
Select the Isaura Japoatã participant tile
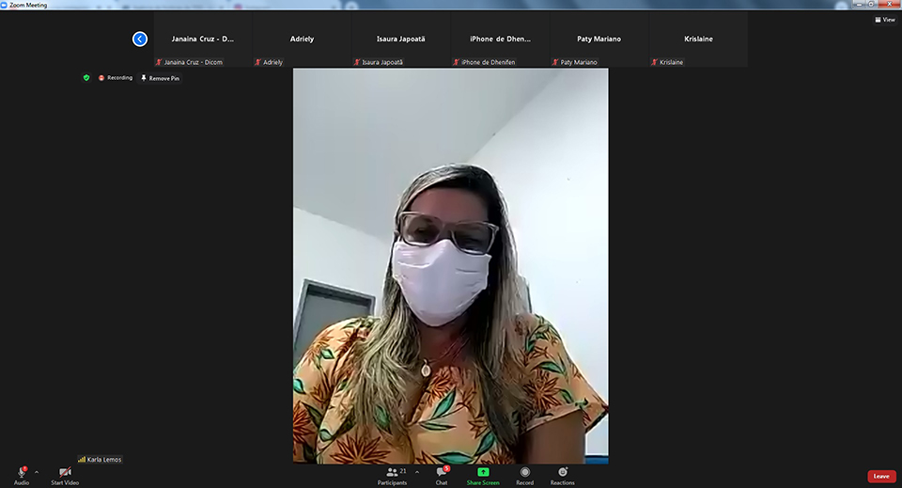point(400,39)
